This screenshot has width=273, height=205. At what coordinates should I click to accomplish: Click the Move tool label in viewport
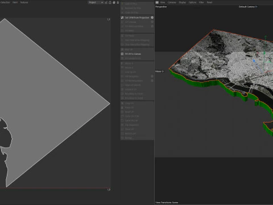[x=159, y=71]
